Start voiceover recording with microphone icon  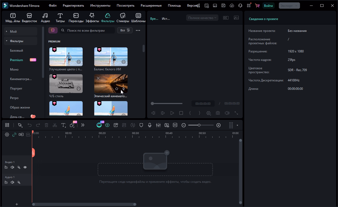click(150, 125)
